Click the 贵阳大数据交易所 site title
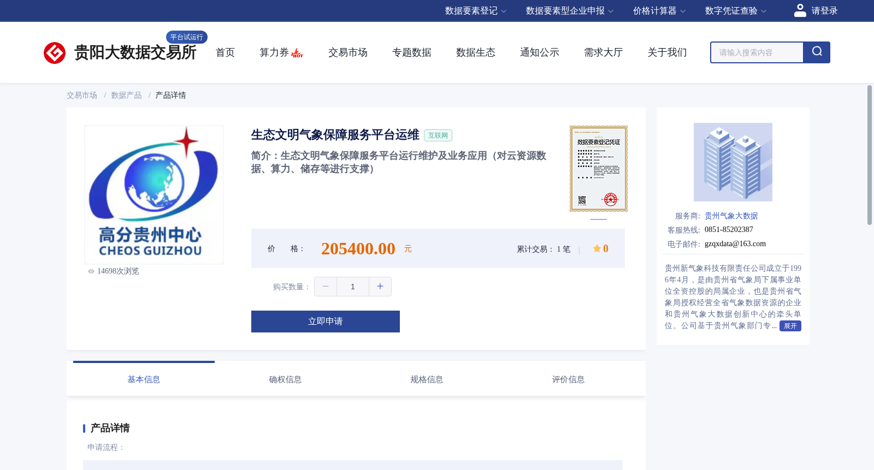Image resolution: width=874 pixels, height=470 pixels. pos(135,52)
